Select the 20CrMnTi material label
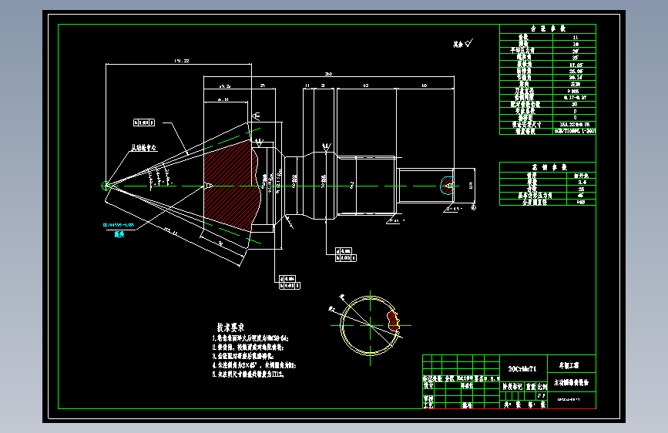This screenshot has width=668, height=433. [x=522, y=368]
